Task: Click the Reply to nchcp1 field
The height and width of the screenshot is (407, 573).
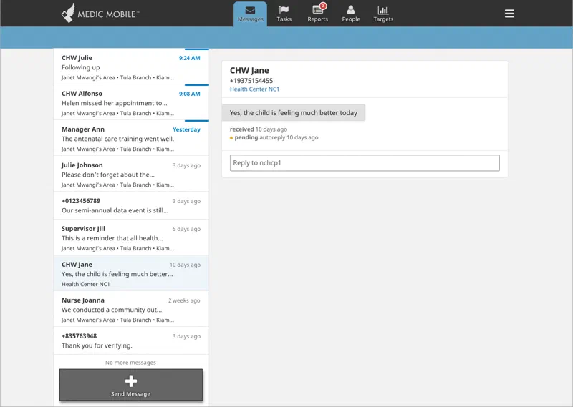Action: [364, 163]
